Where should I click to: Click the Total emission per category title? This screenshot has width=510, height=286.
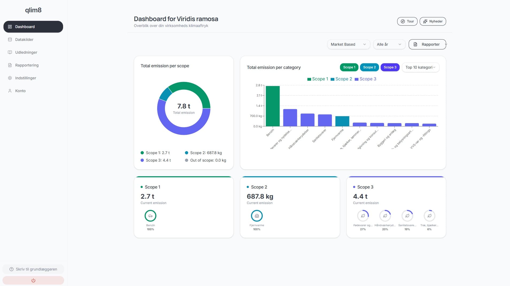(274, 68)
